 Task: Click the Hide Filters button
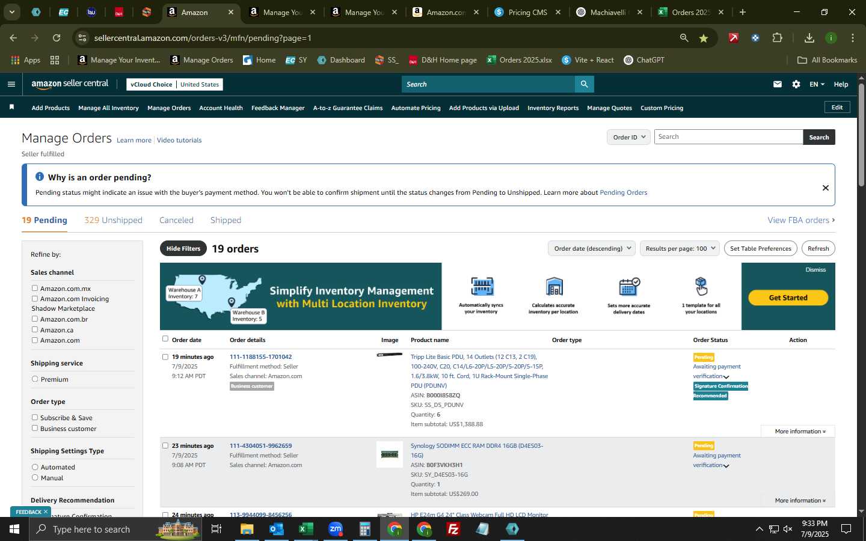click(x=183, y=248)
